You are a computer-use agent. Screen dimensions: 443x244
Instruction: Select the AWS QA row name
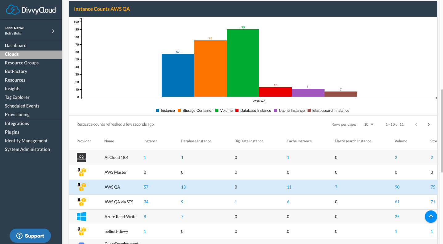112,187
